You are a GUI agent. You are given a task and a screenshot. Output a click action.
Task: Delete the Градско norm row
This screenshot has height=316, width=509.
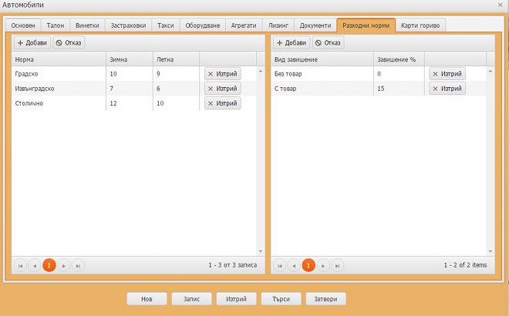(222, 74)
